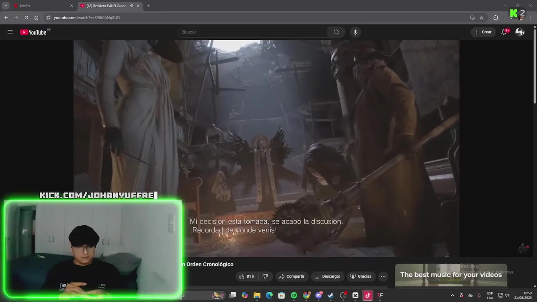The width and height of the screenshot is (537, 302).
Task: Open the browser home page icon
Action: pos(36,18)
